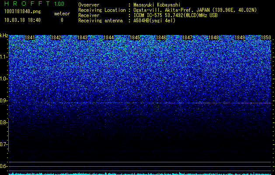The image size is (275, 175).
Task: Click the 1843 time marker
Action: tap(83, 38)
